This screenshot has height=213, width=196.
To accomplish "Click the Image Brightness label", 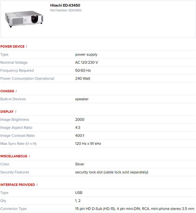I will (15, 120).
